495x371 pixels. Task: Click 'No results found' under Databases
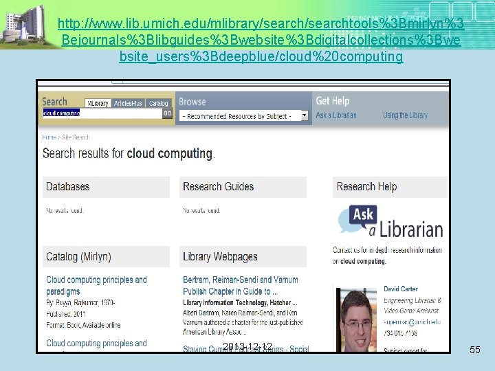pos(65,210)
